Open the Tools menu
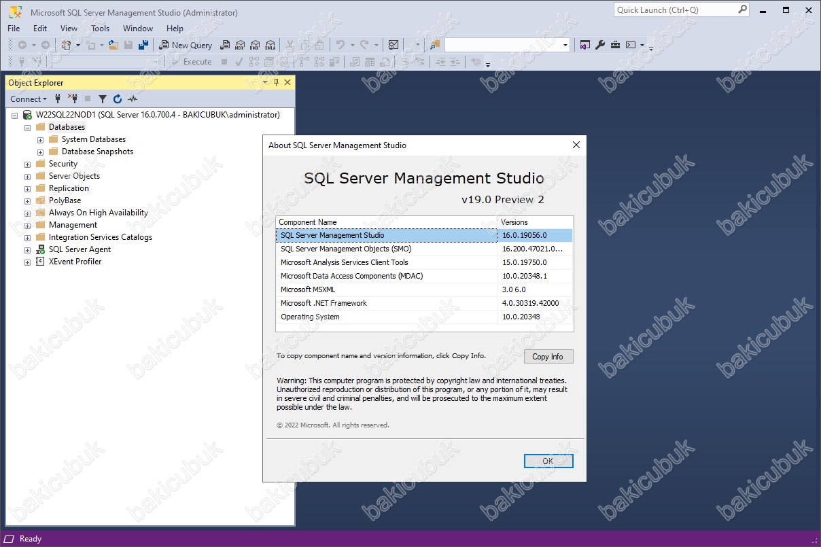821x547 pixels. coord(100,29)
